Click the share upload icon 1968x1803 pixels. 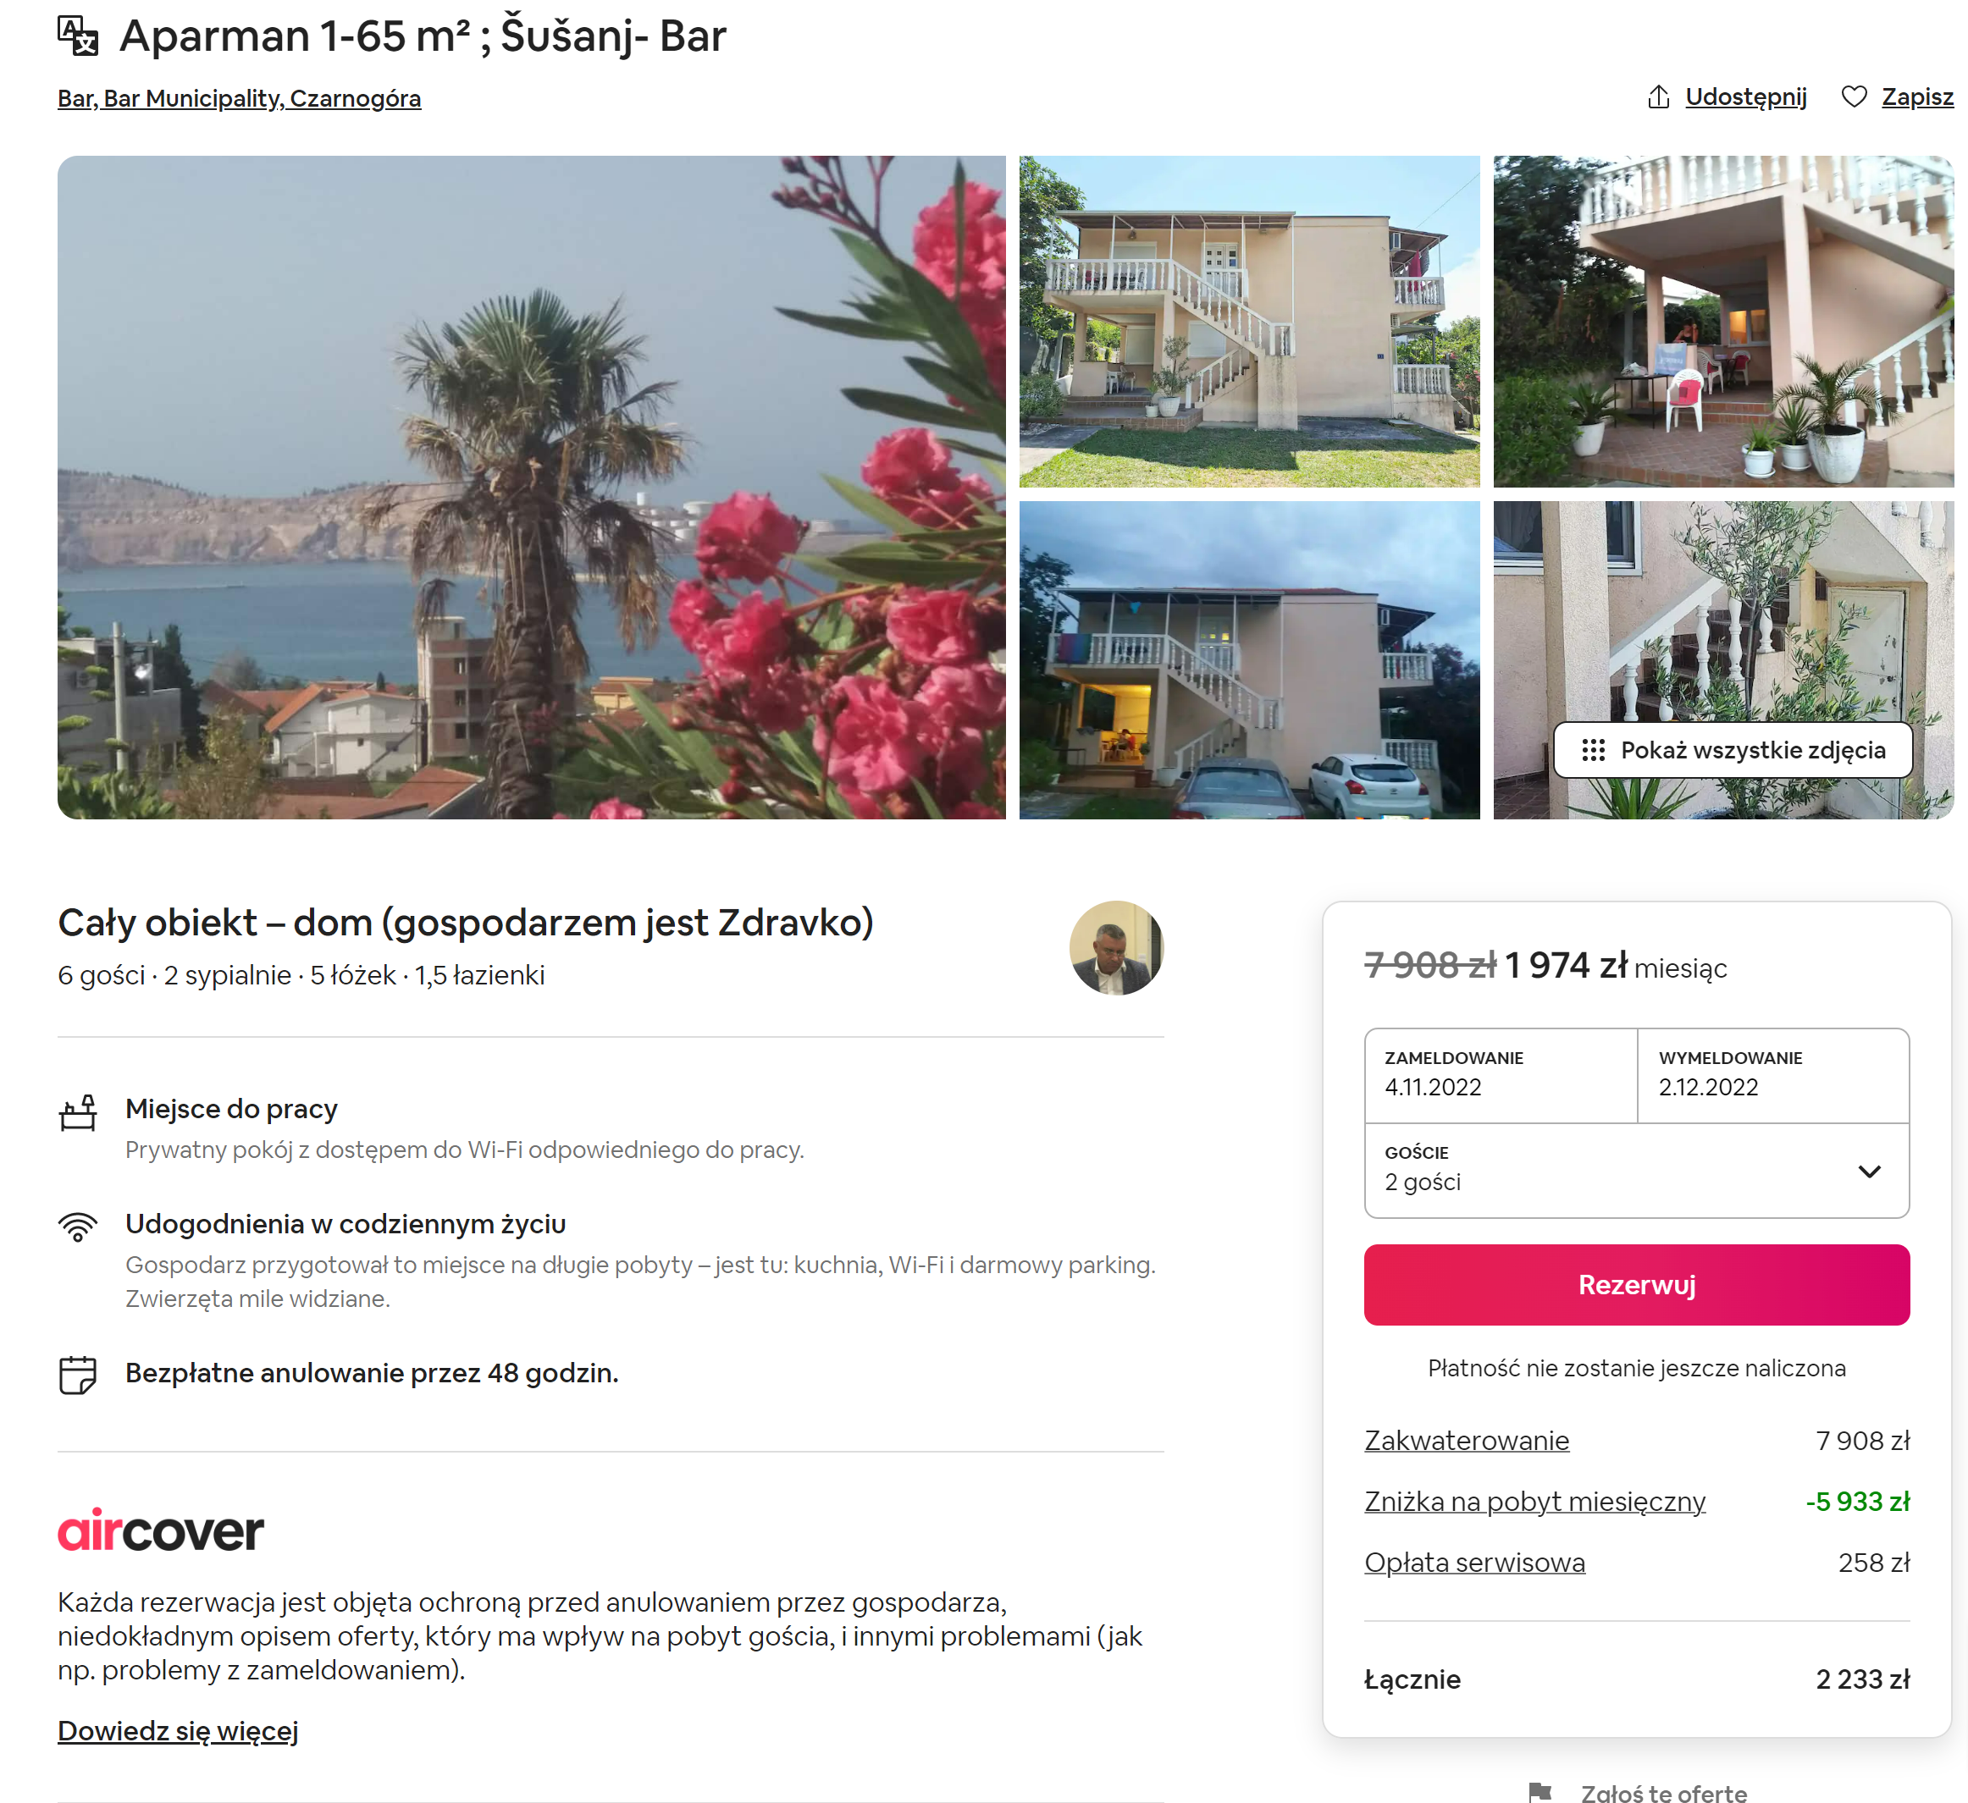tap(1659, 96)
